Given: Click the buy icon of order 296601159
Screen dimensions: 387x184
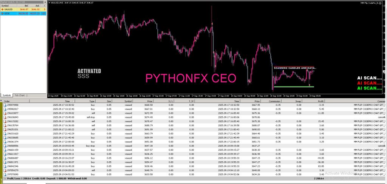Looking at the screenshot, I should pos(5,150).
